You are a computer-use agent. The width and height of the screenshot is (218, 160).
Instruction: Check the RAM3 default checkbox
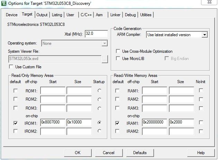(x=117, y=108)
